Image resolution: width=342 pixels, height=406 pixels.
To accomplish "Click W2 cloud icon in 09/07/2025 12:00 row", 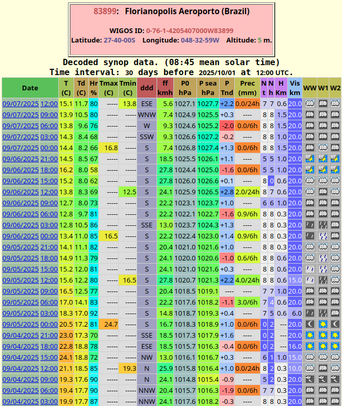I will [335, 103].
